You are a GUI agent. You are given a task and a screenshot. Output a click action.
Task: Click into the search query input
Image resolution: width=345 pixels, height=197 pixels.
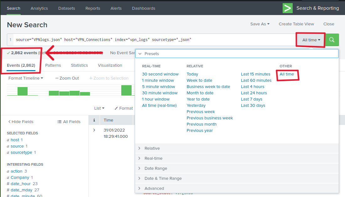(x=154, y=40)
